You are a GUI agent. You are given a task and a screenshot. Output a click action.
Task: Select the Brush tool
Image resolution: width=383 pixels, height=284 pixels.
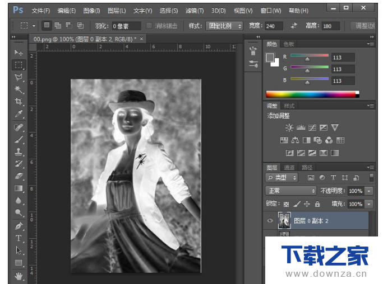click(x=19, y=140)
